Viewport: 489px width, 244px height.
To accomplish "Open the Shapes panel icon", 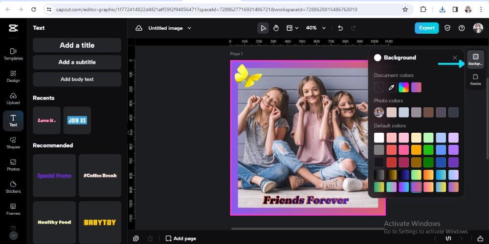I will (13, 143).
